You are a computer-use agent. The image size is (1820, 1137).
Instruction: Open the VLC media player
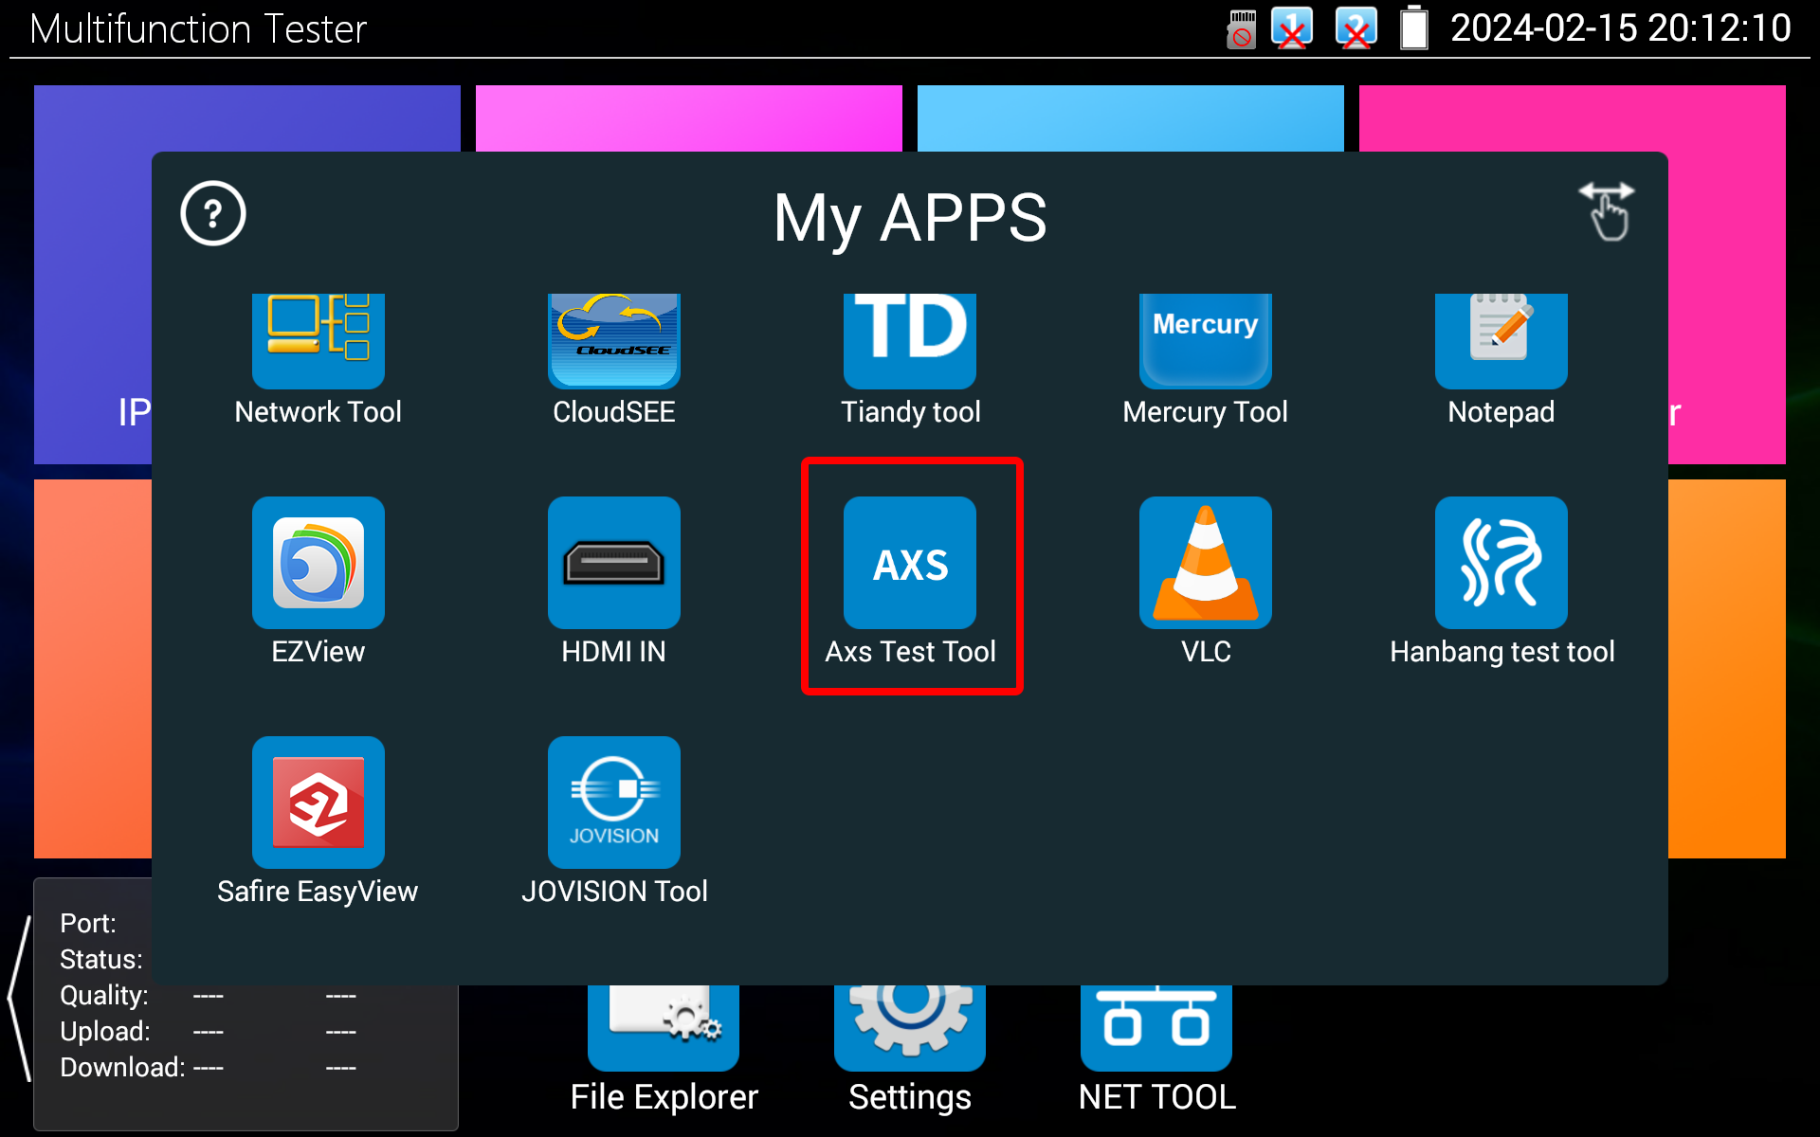coord(1205,564)
